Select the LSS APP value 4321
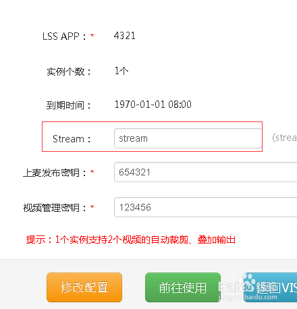The height and width of the screenshot is (309, 297). [x=125, y=36]
